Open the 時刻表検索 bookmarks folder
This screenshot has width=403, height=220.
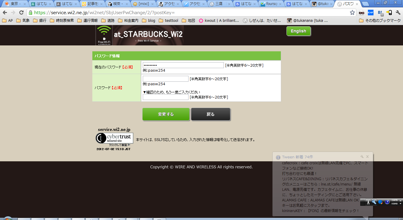tap(62, 21)
